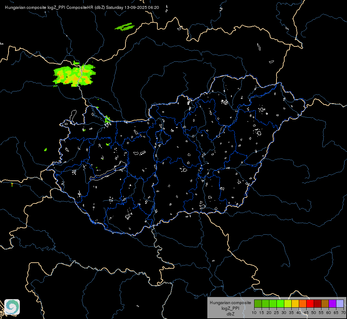Click the elongated green radar echo up north

point(125,27)
